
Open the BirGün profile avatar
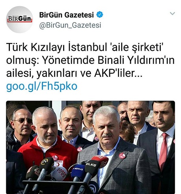[x=19, y=19]
